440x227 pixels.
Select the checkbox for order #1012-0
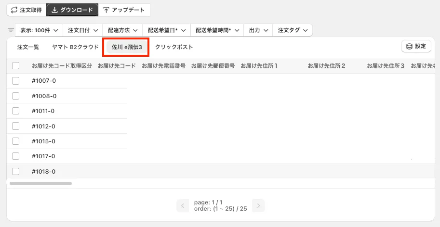[15, 126]
